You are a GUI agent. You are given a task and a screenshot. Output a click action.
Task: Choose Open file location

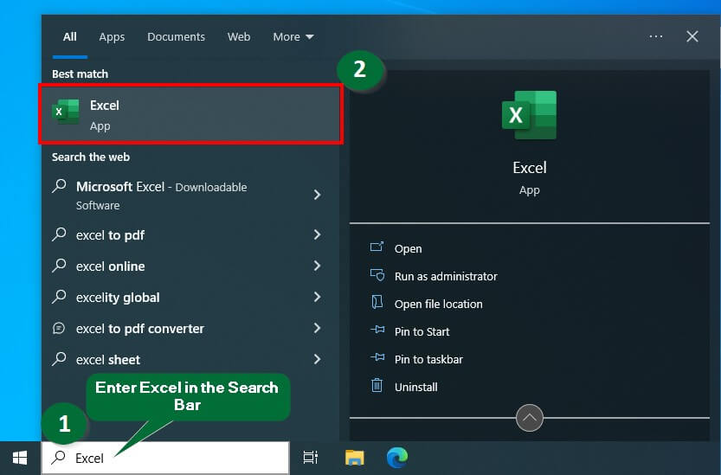(x=438, y=304)
